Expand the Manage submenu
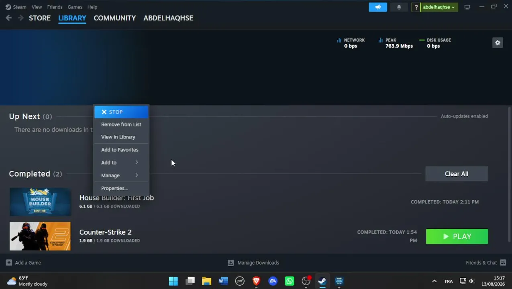 coord(121,175)
